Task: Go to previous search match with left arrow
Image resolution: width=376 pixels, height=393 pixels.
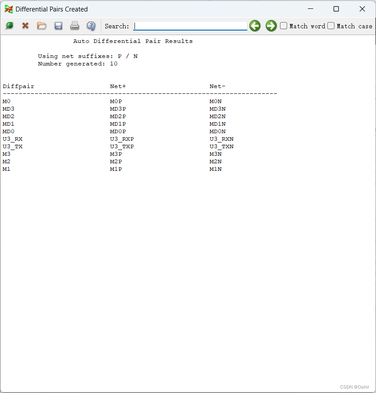Action: click(x=255, y=26)
